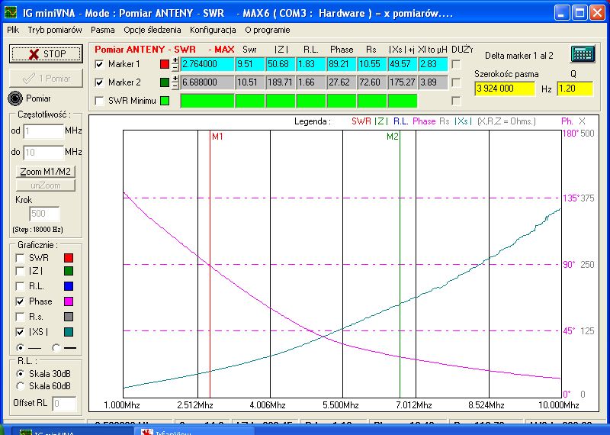Uncheck the Phase trace checkbox
Viewport: 610px width, 435px height.
19,302
